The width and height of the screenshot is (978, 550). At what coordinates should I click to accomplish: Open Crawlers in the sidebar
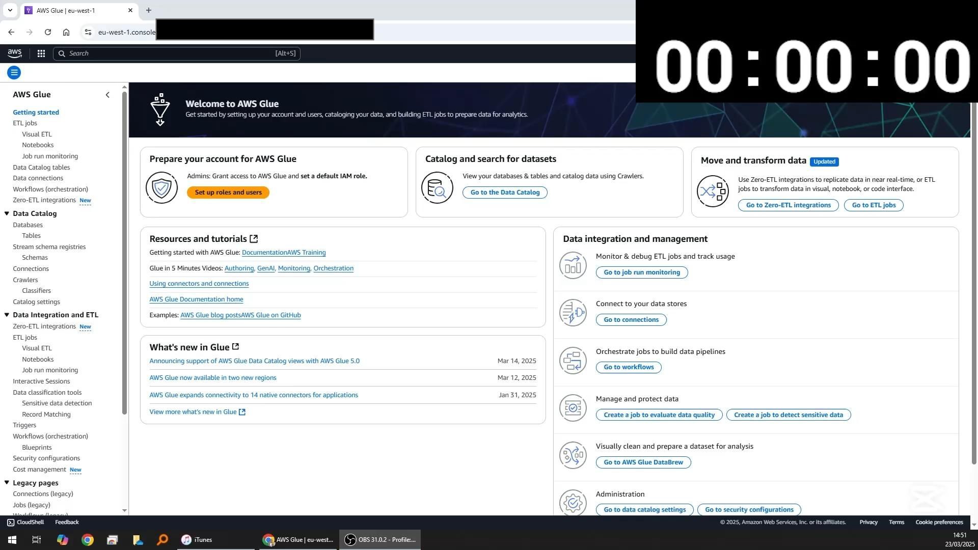pyautogui.click(x=25, y=280)
